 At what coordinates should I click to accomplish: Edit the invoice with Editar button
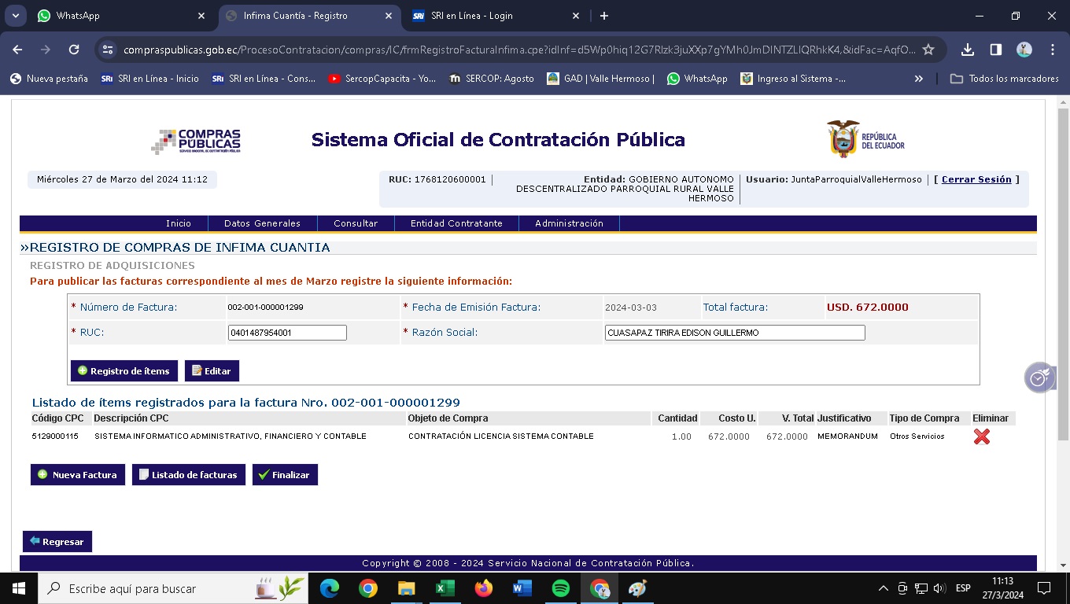click(x=212, y=371)
